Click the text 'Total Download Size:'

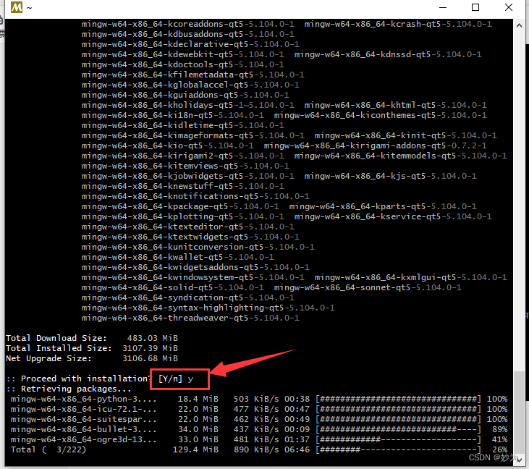[56, 338]
